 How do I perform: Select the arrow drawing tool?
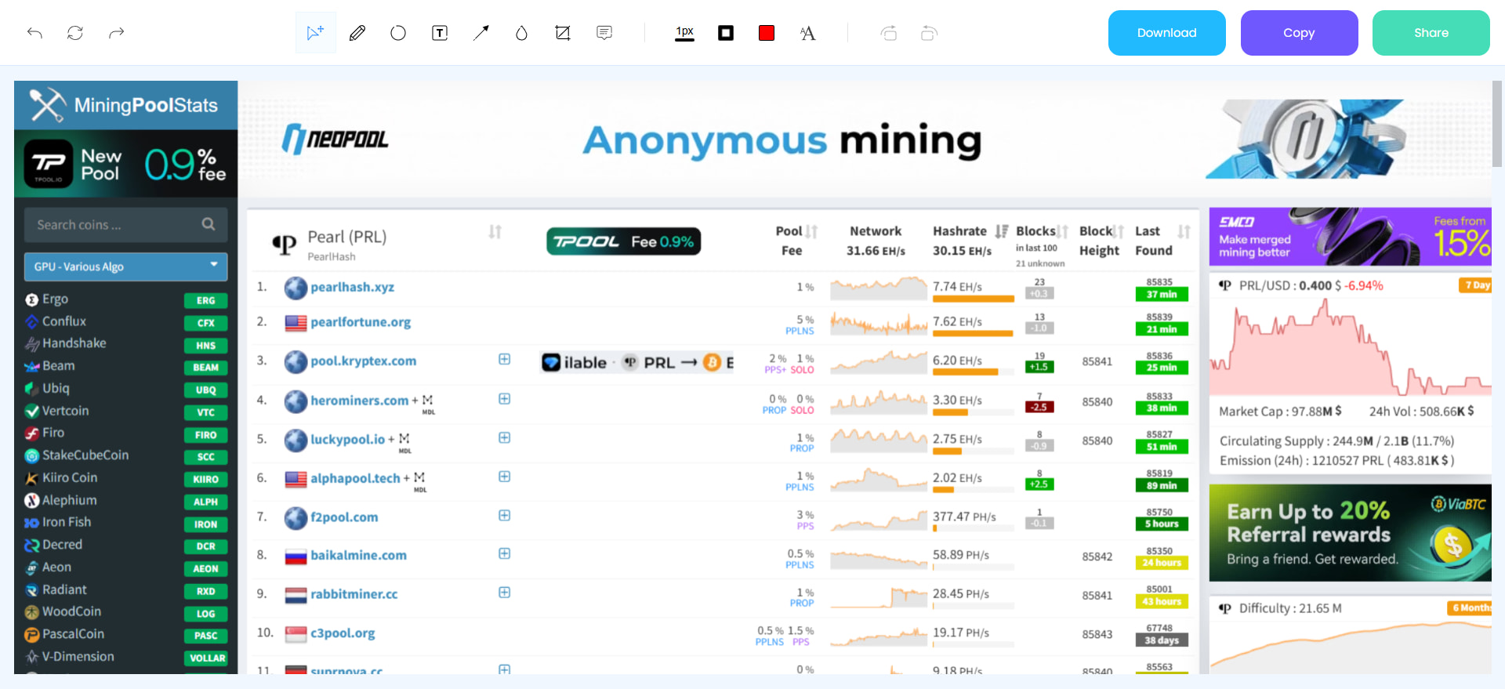[481, 33]
